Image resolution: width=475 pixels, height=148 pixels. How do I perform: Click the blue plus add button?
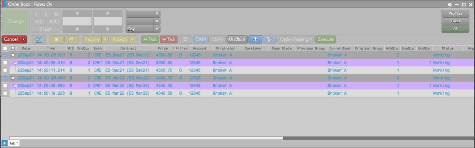click(255, 39)
